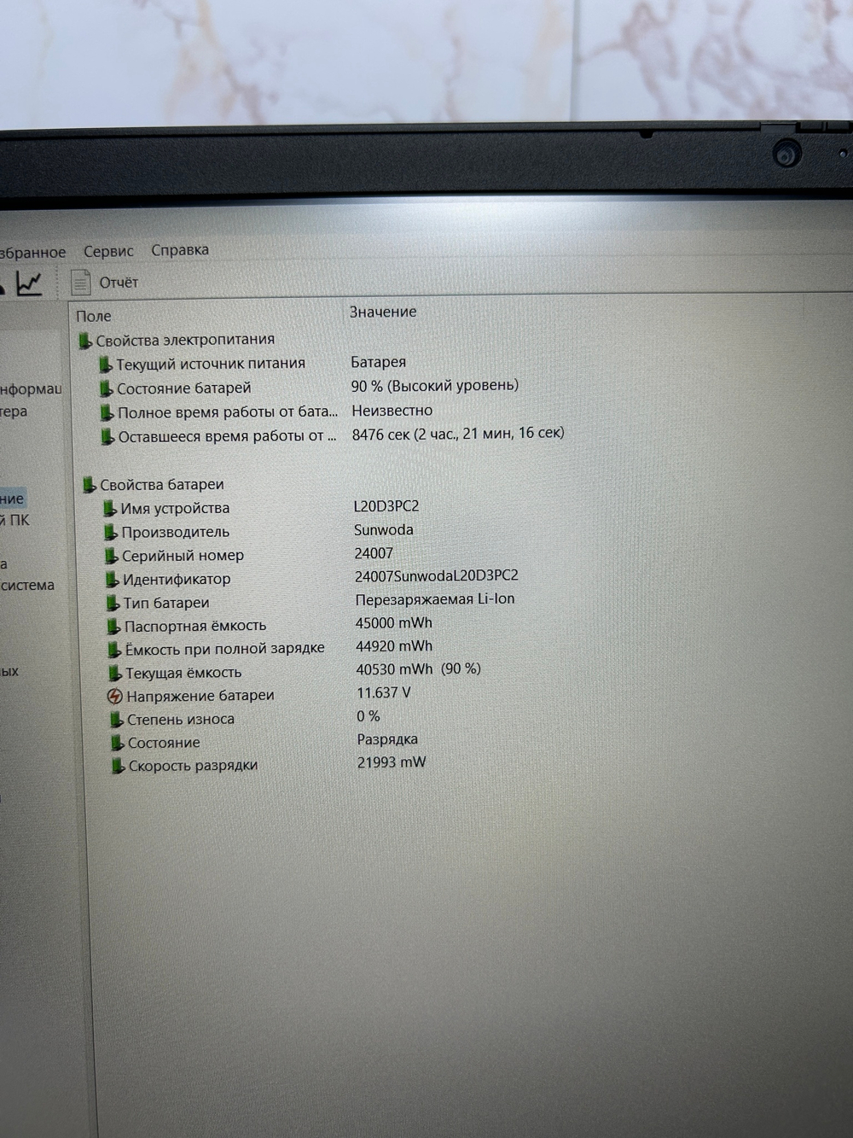Click the icon next to Свойства батареи
This screenshot has width=853, height=1138.
click(x=90, y=486)
